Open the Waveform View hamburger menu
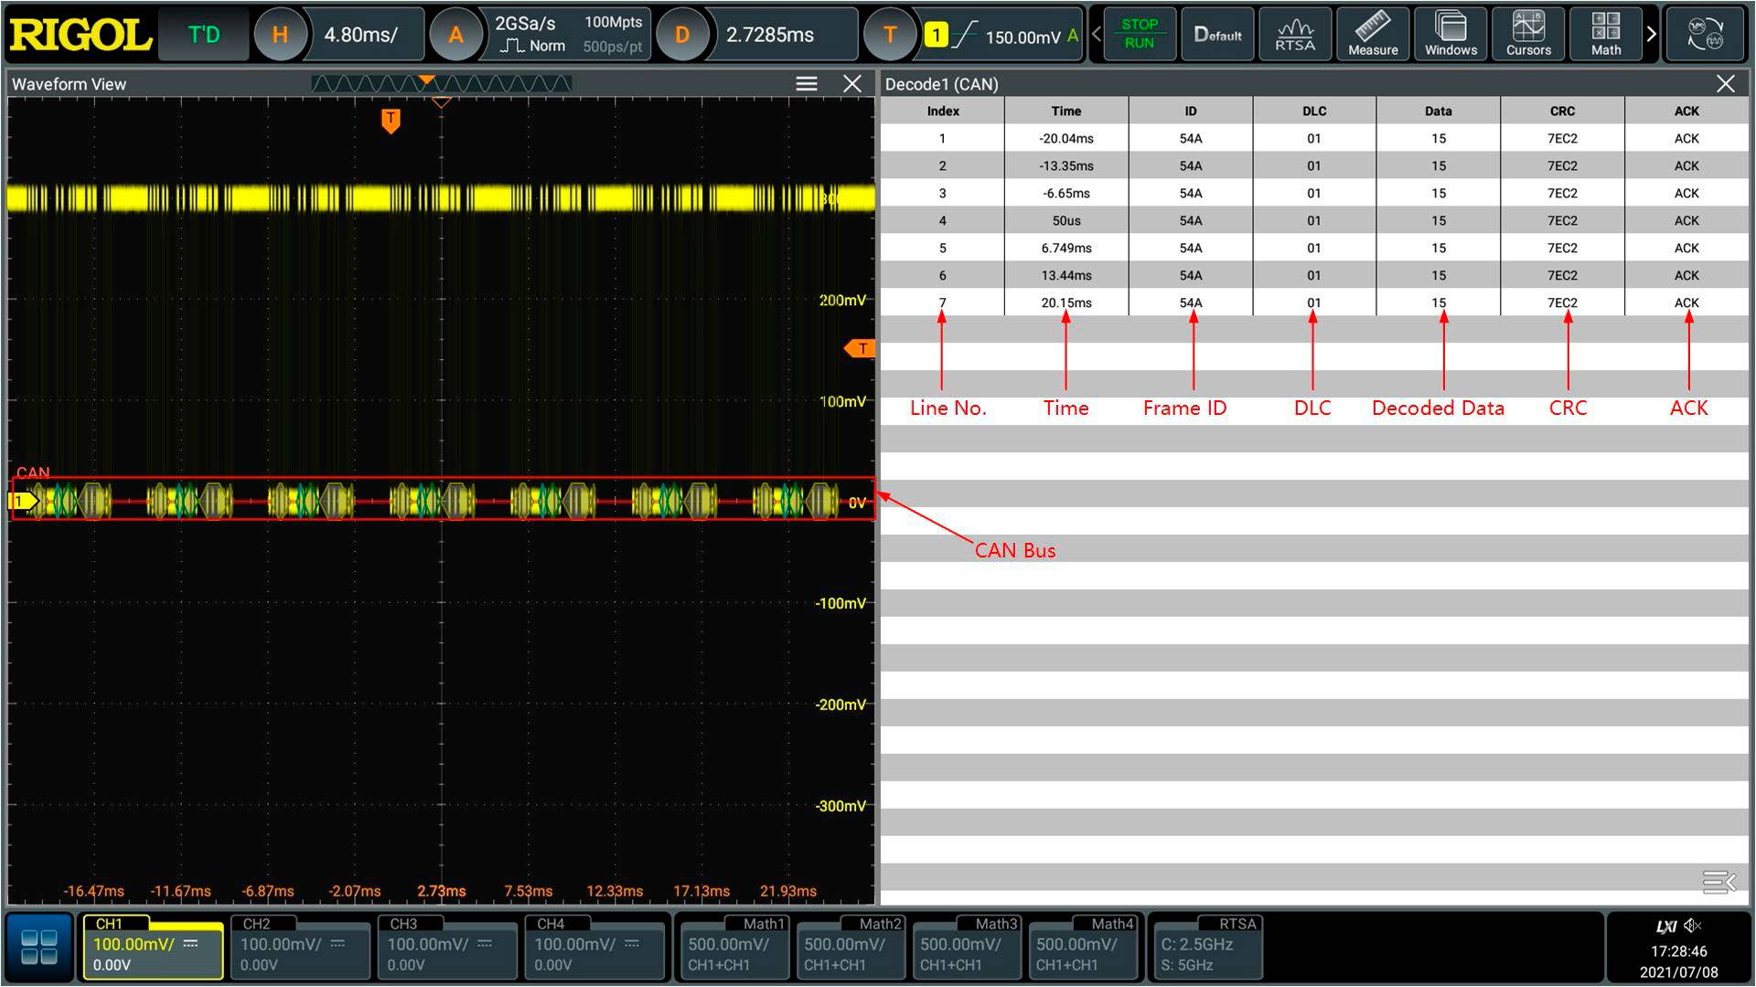 [806, 84]
